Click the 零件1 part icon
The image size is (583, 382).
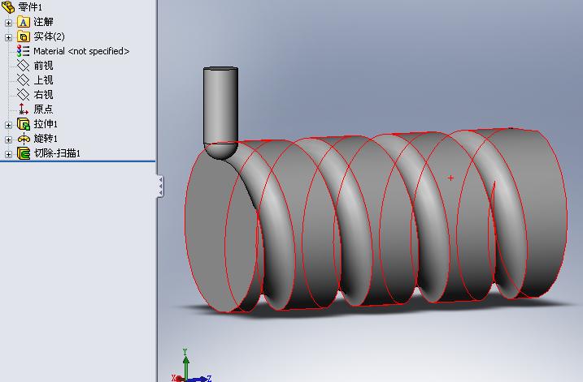click(x=8, y=6)
